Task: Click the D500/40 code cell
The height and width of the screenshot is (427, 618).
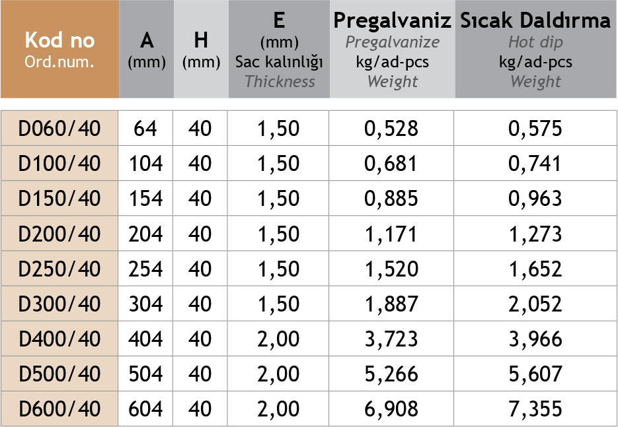Action: point(59,374)
